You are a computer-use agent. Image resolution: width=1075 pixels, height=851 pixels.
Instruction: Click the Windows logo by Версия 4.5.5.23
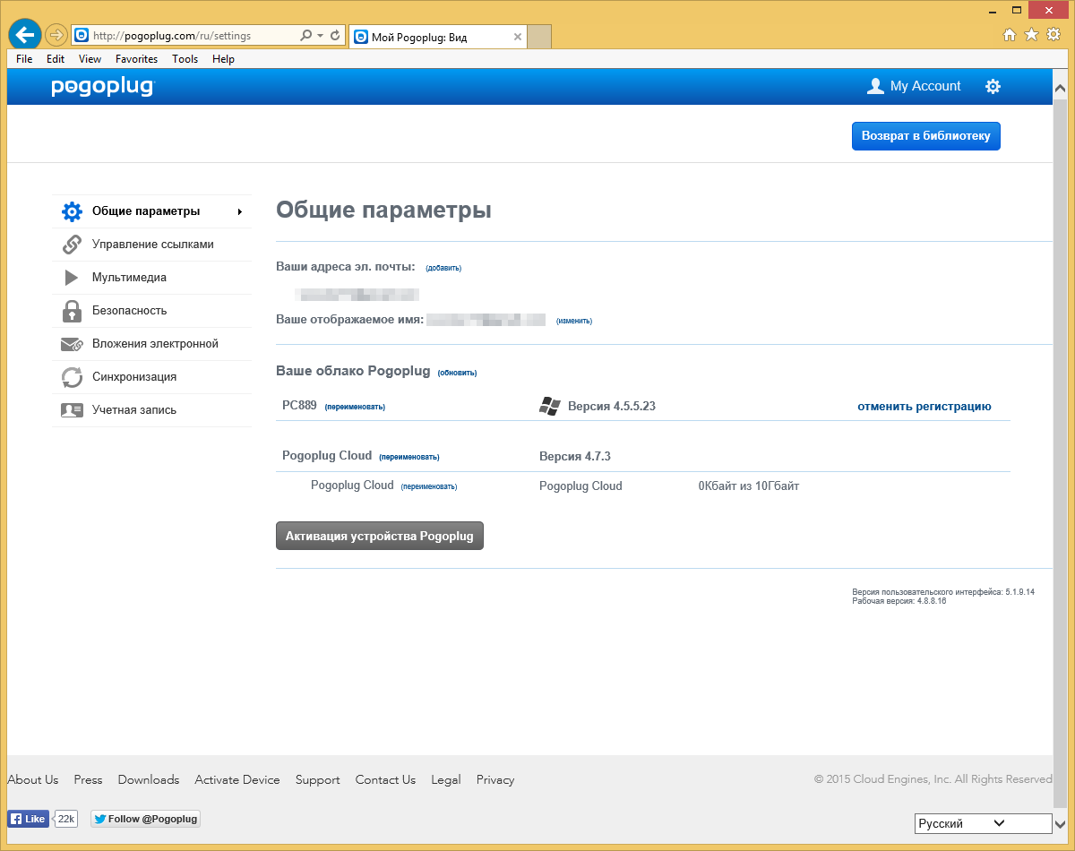pyautogui.click(x=549, y=406)
